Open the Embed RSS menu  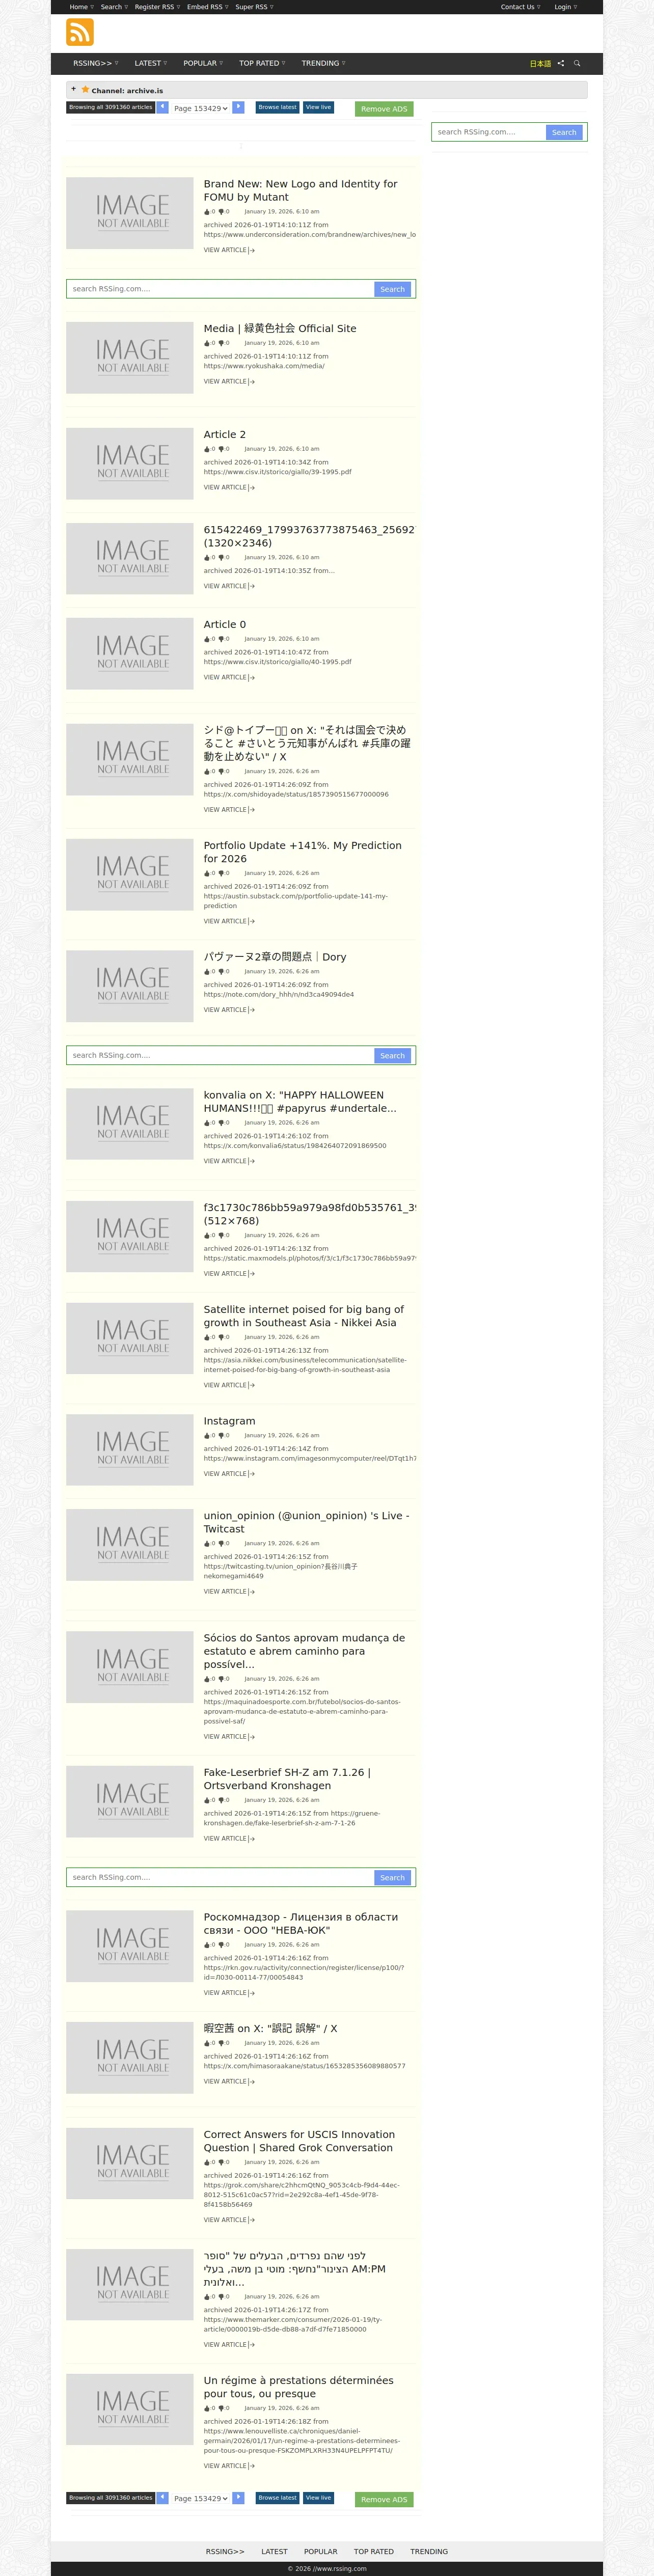pos(207,7)
